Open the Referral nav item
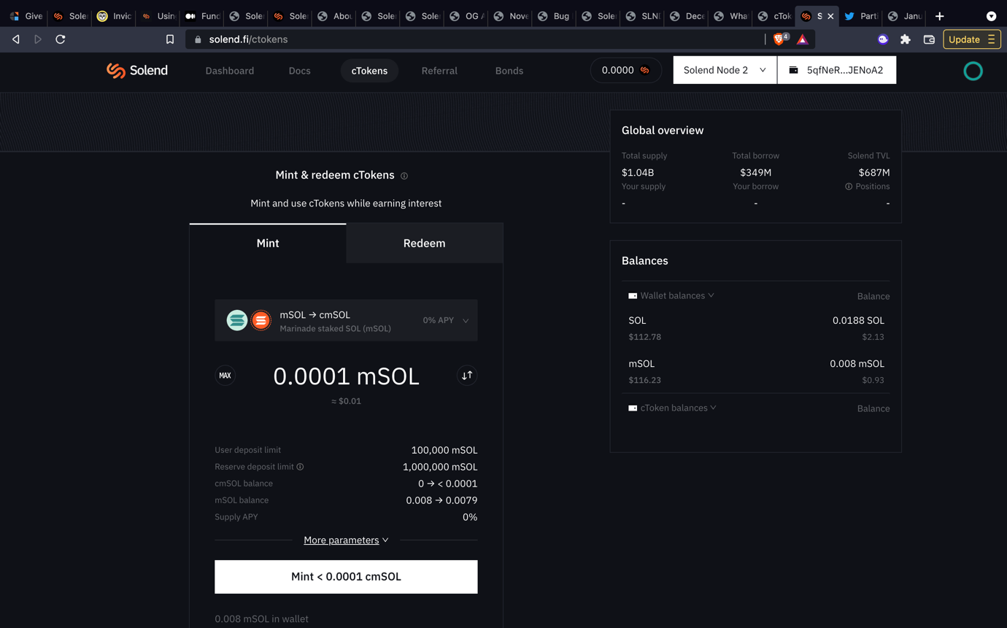Screen dimensions: 1007x628 click(x=439, y=71)
